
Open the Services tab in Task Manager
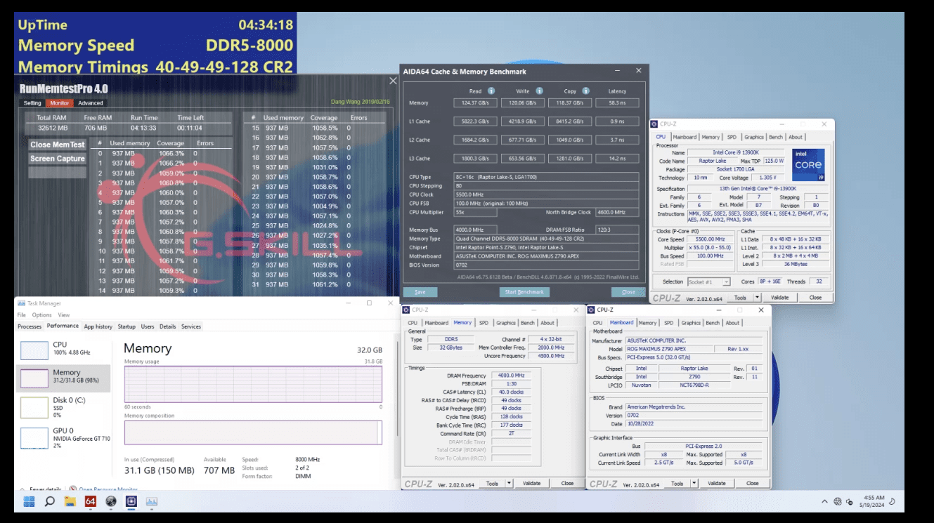(x=191, y=326)
